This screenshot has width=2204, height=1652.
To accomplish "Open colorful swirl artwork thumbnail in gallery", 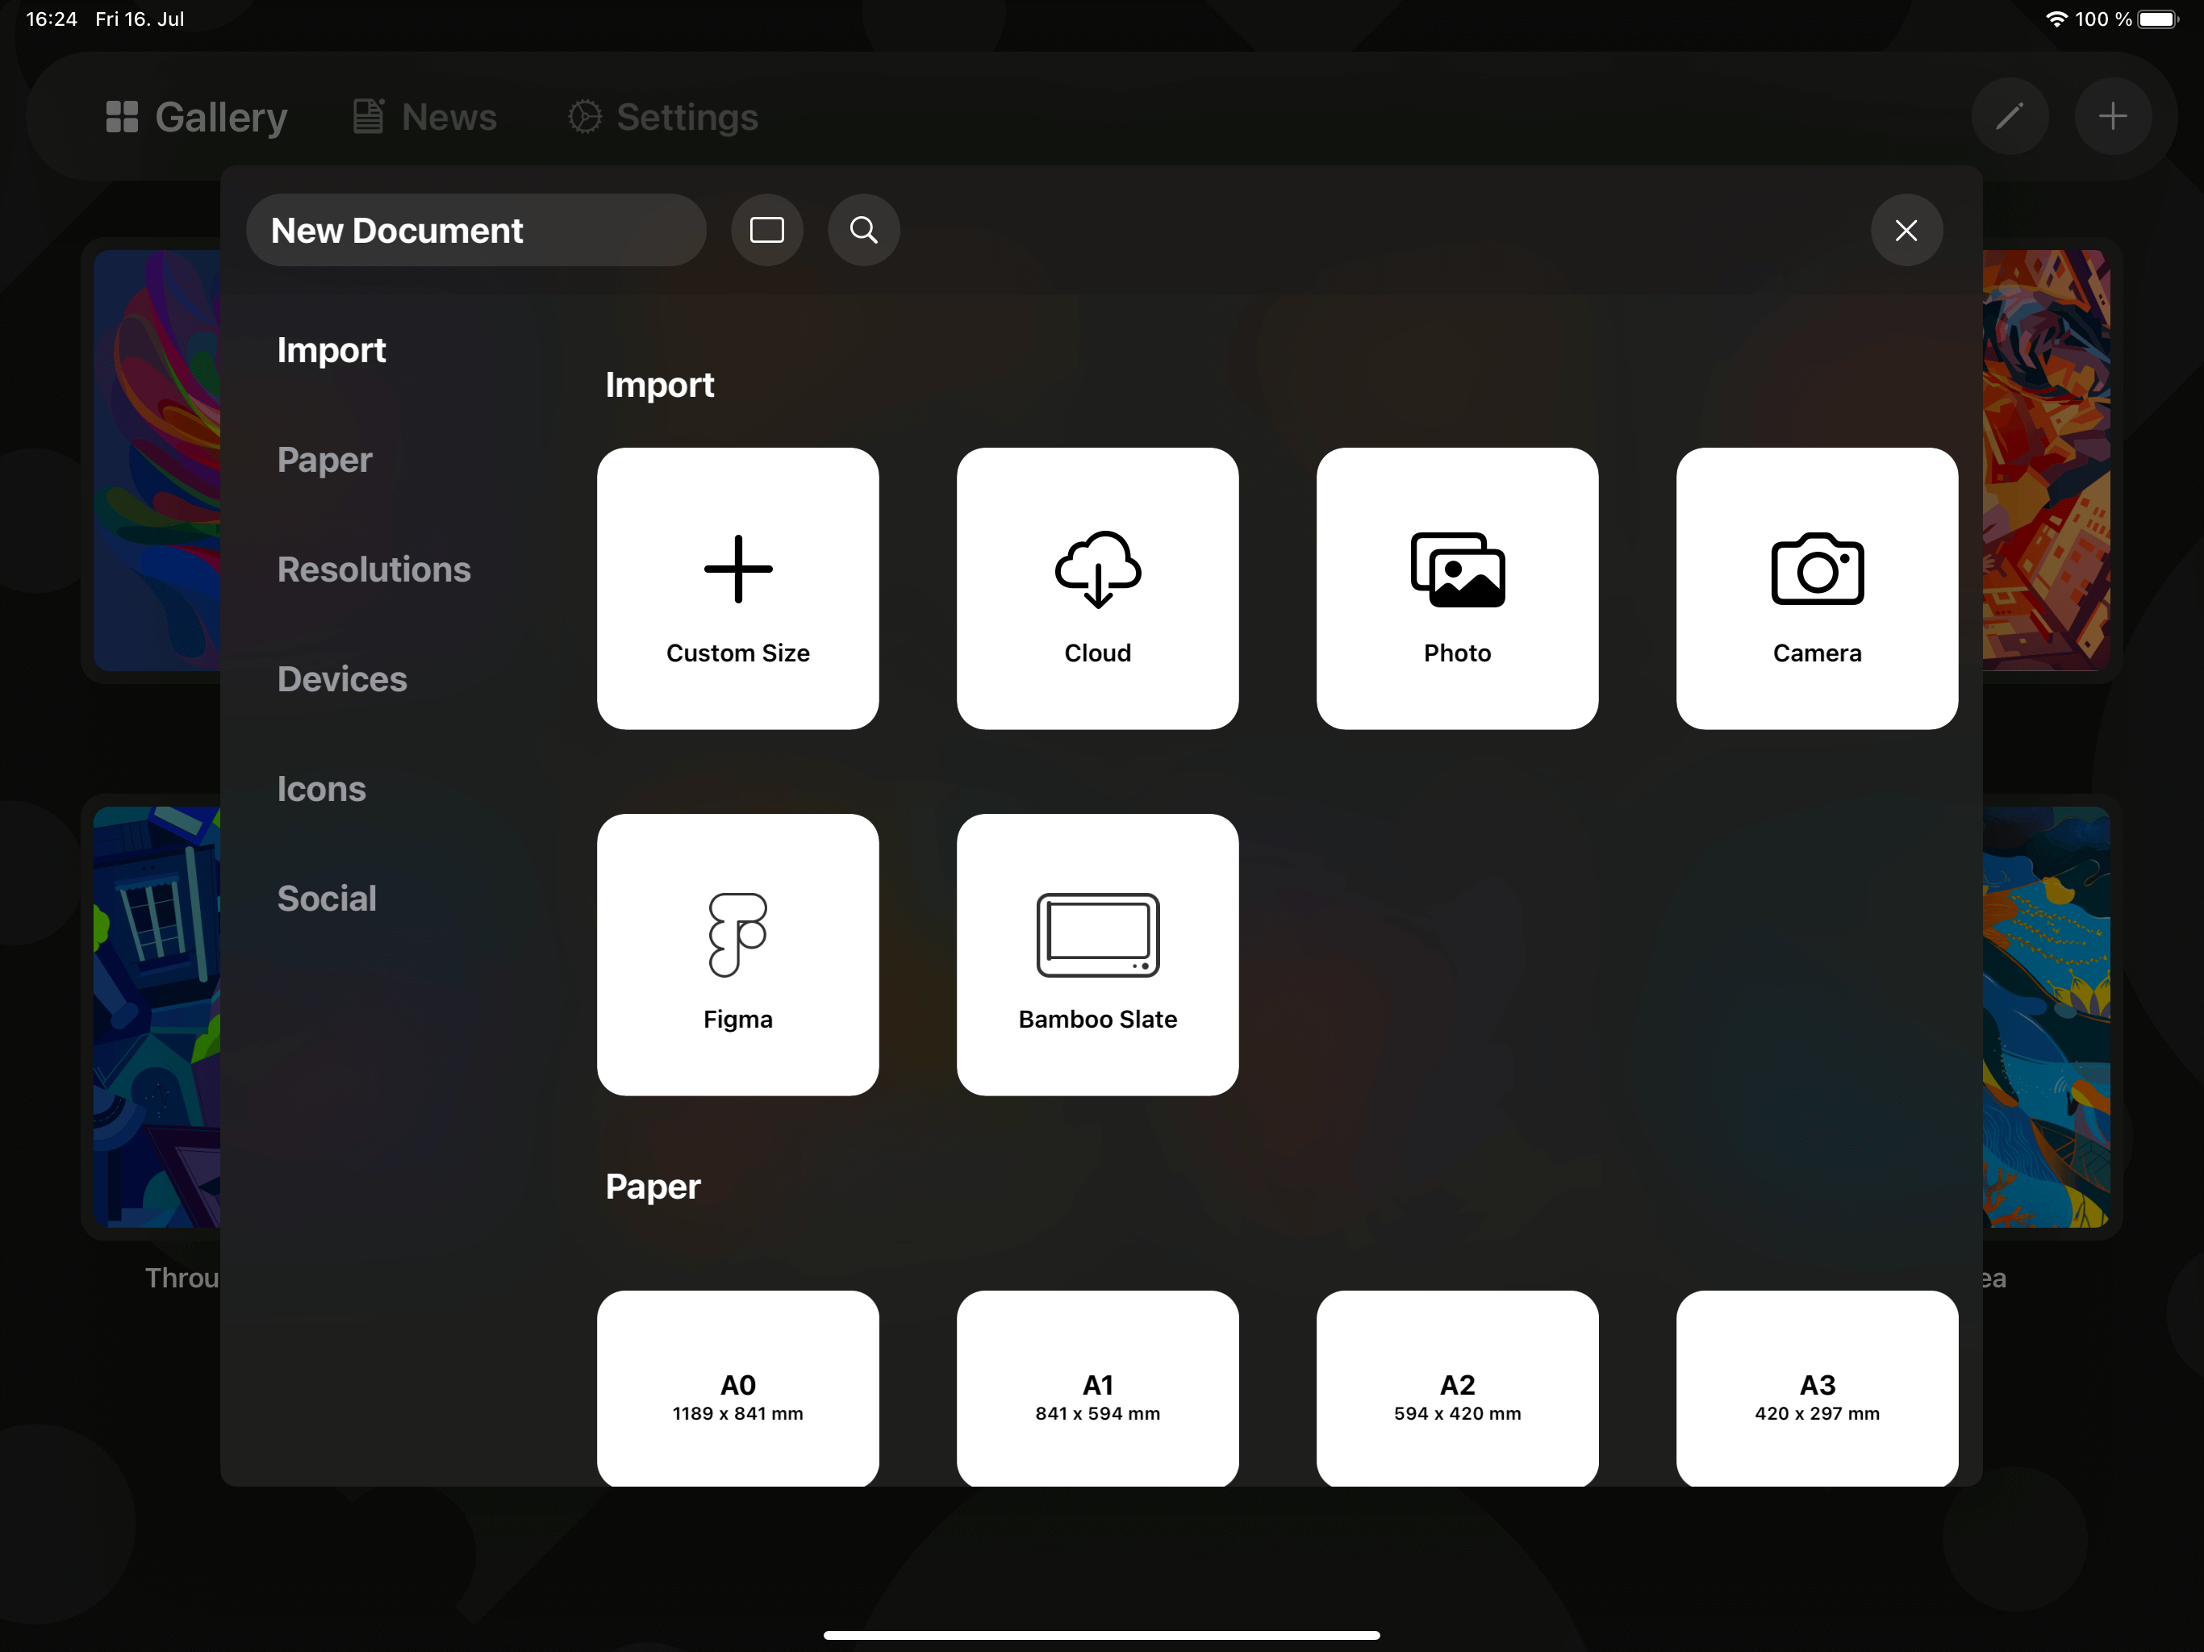I will [x=157, y=461].
